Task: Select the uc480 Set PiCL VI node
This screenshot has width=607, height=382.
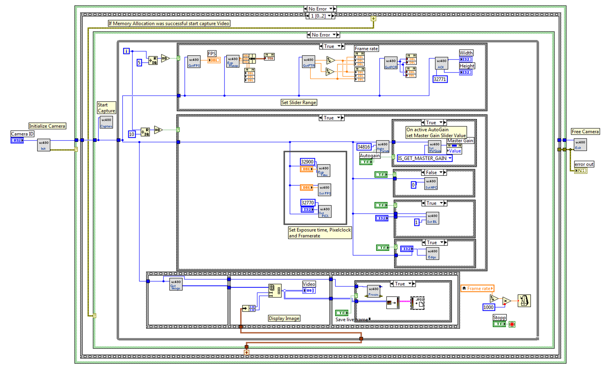Action: [x=325, y=211]
